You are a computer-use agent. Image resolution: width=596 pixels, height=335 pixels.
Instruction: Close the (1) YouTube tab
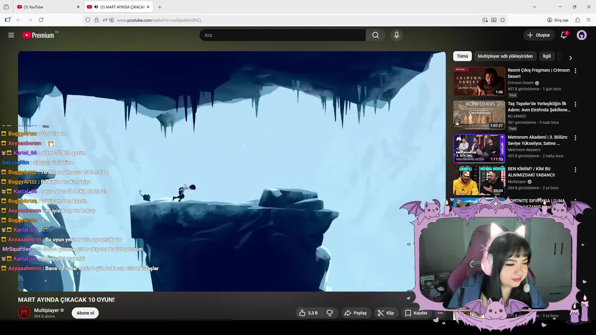(78, 7)
